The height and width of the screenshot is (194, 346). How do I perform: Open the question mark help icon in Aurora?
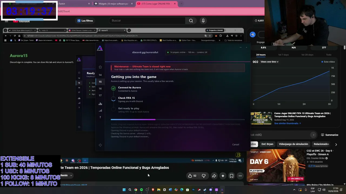[100, 117]
